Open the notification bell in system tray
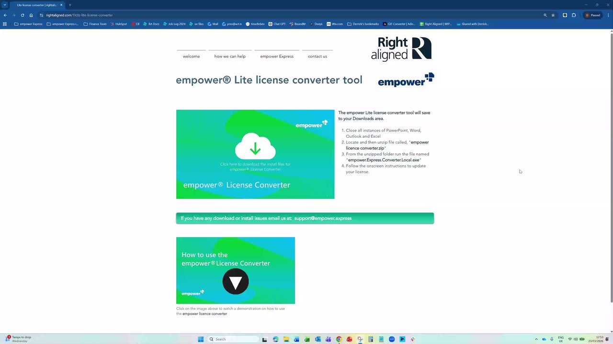The height and width of the screenshot is (344, 613). [607, 339]
